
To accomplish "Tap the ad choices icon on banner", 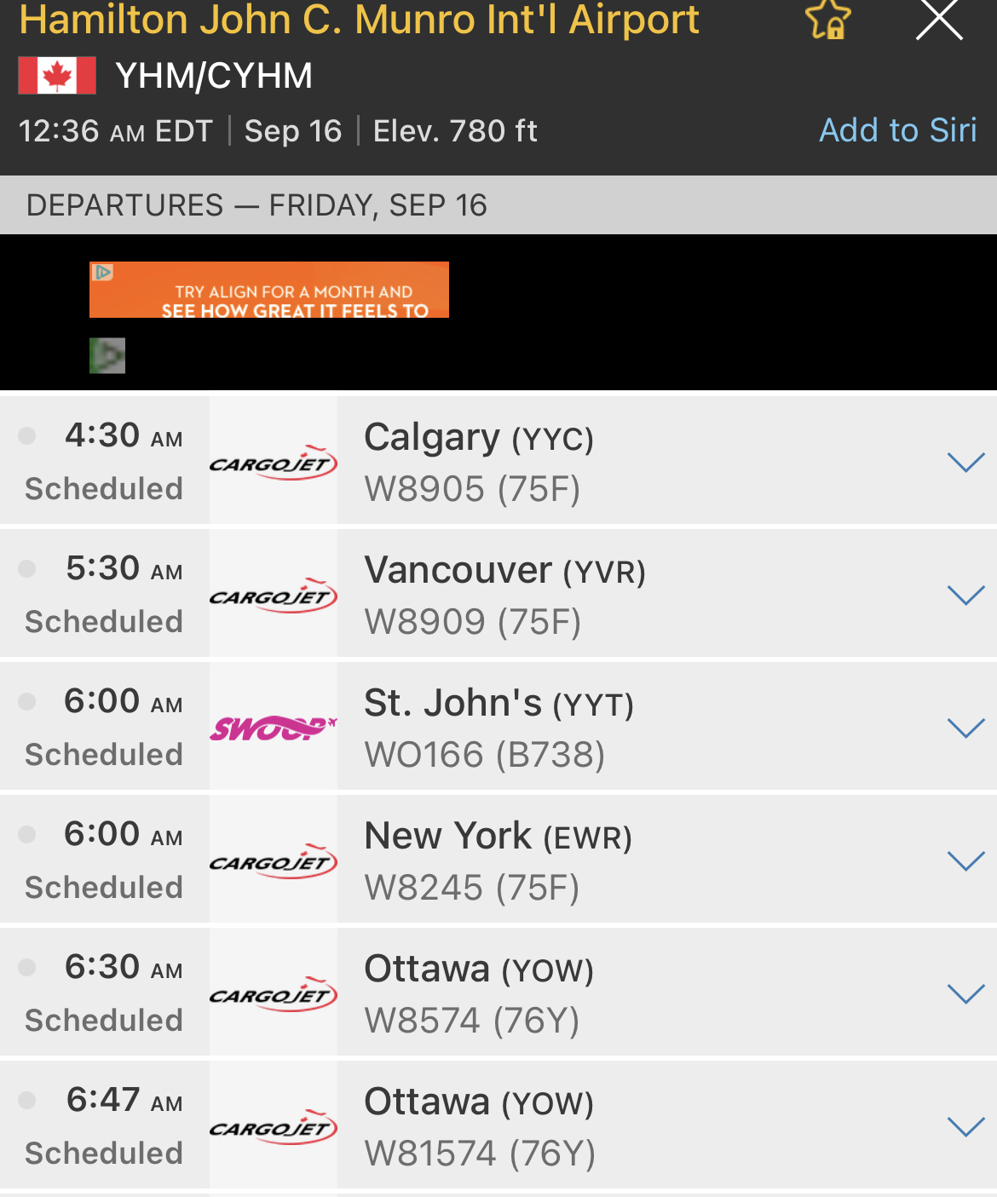I will pyautogui.click(x=102, y=273).
